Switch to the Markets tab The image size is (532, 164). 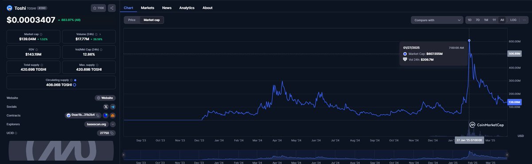click(147, 8)
